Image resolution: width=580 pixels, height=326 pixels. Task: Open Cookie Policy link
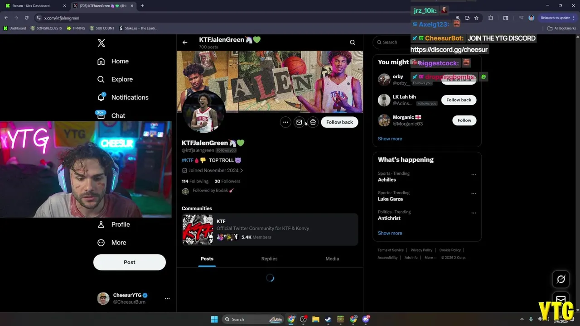[450, 250]
